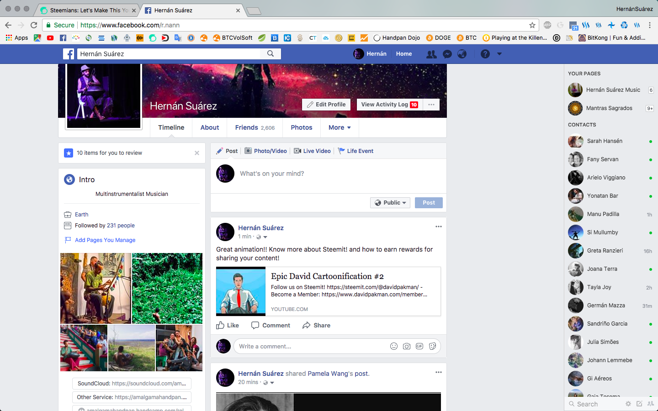Click browser reload button
This screenshot has height=411, width=658.
click(x=34, y=25)
